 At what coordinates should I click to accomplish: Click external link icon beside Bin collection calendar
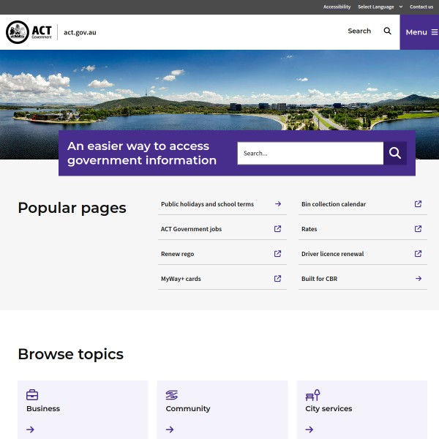(418, 204)
